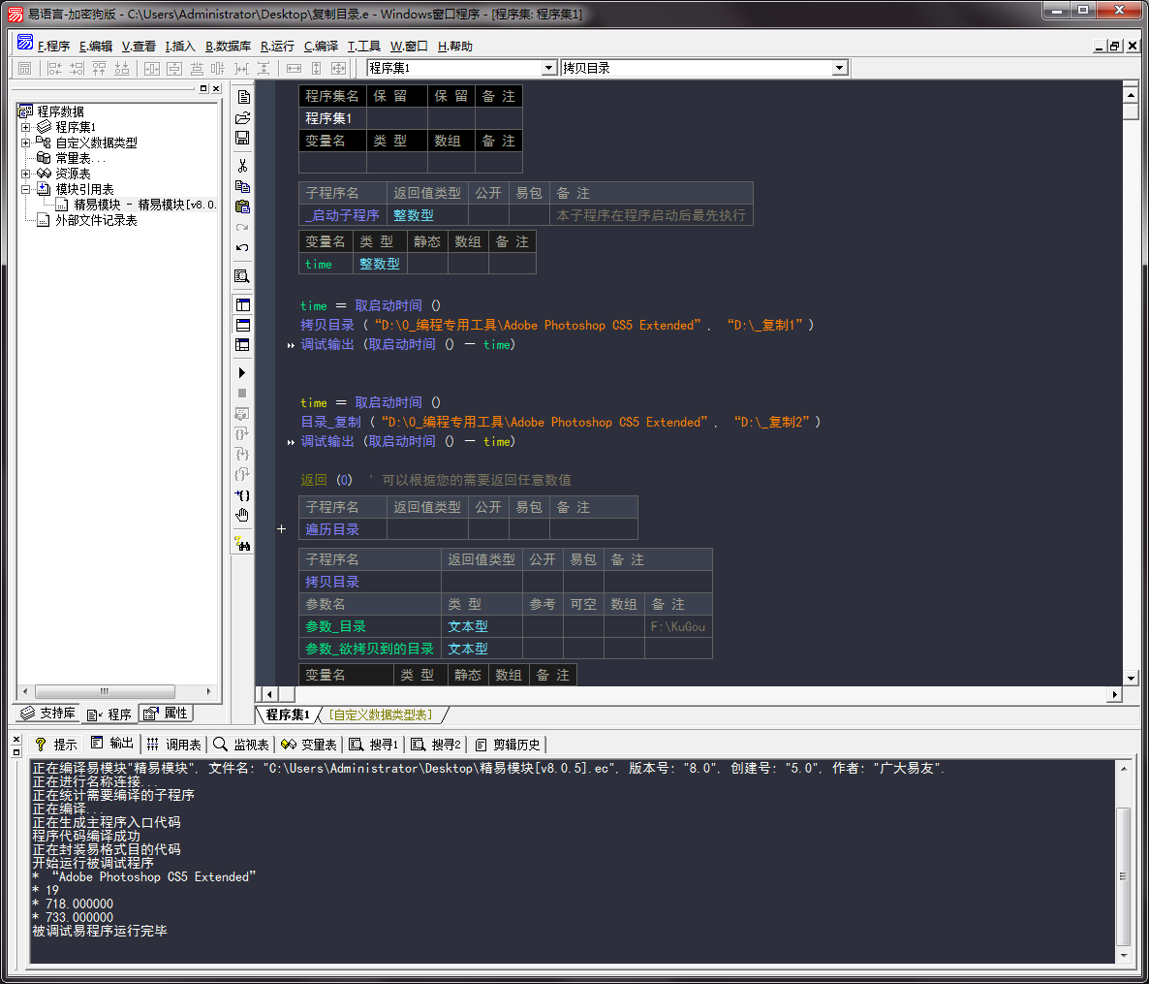Collapse the 模块引用表 tree node
The width and height of the screenshot is (1149, 984).
click(x=25, y=189)
